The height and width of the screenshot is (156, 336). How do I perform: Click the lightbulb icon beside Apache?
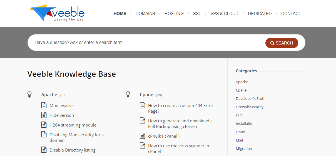tap(29, 95)
